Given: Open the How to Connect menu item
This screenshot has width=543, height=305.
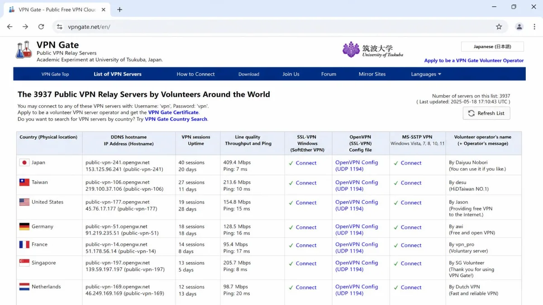Looking at the screenshot, I should [x=195, y=74].
